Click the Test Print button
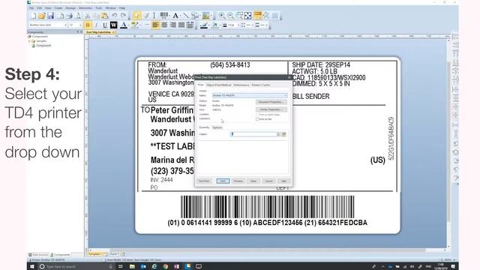 (x=204, y=181)
